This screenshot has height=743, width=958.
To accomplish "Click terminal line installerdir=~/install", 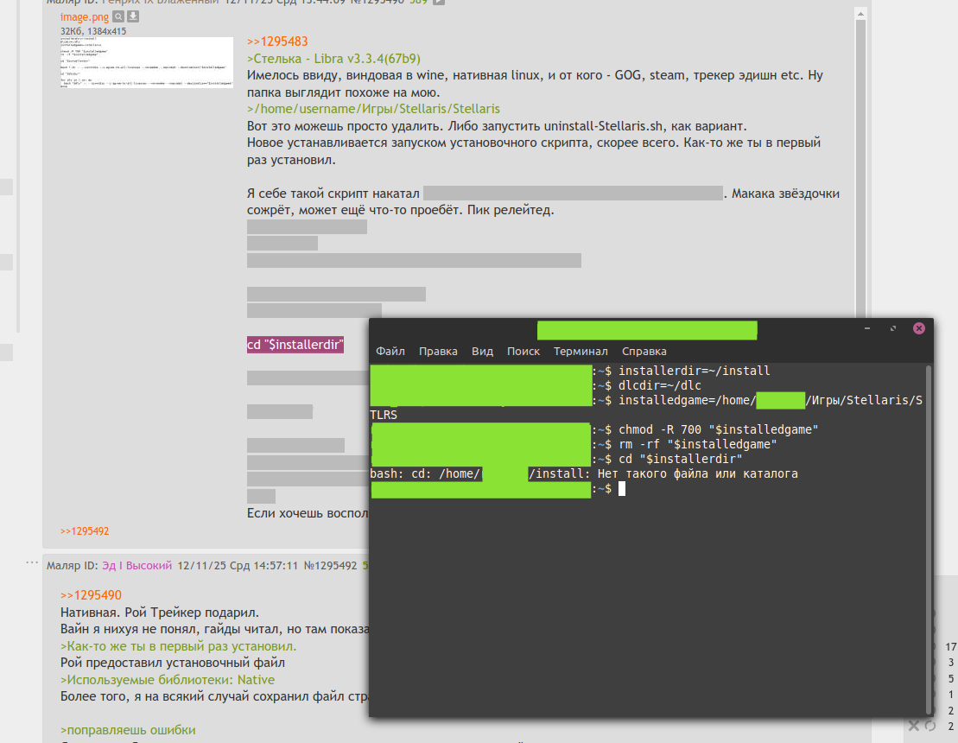I will click(694, 371).
